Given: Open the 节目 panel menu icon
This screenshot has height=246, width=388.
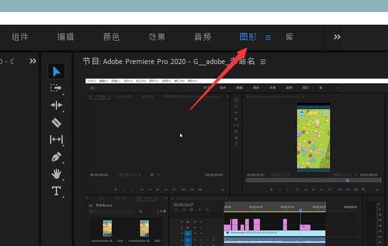Looking at the screenshot, I should point(263,61).
